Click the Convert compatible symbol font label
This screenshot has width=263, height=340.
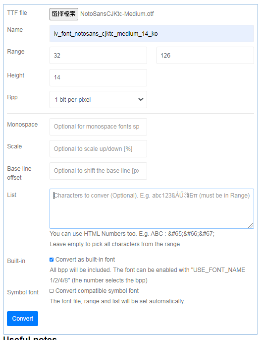[97, 291]
